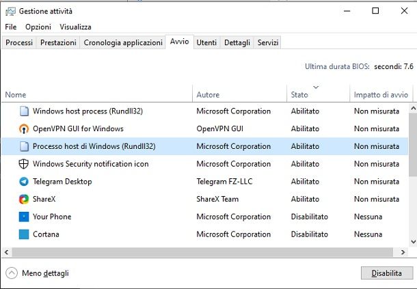The image size is (417, 289).
Task: Click the OpenVPN GUI author cell
Action: (x=220, y=128)
